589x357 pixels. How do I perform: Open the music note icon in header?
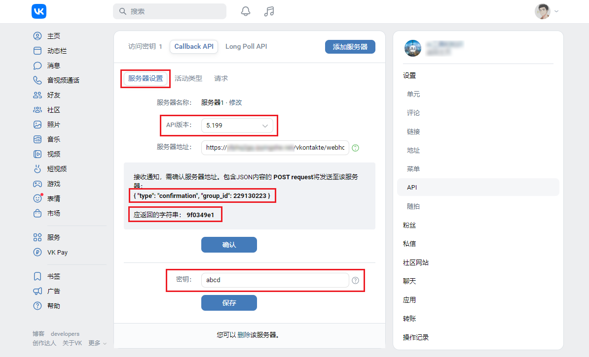[x=269, y=11]
